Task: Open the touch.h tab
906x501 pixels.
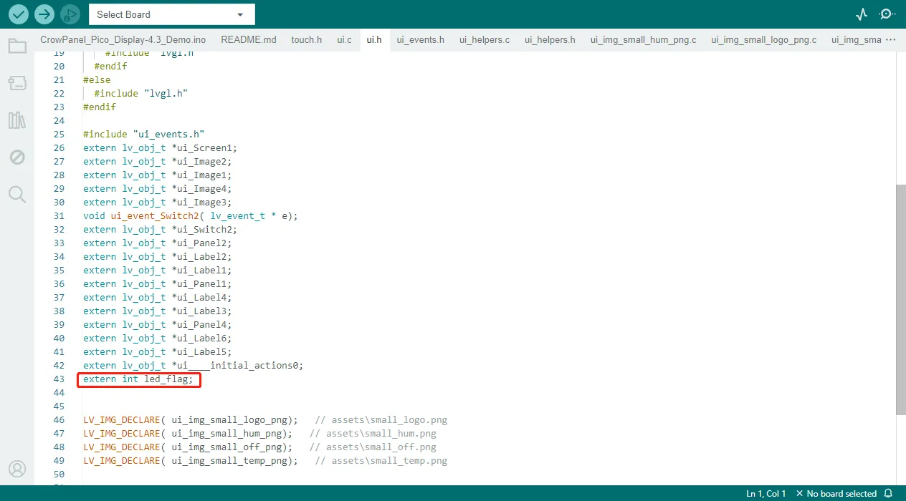Action: tap(306, 40)
